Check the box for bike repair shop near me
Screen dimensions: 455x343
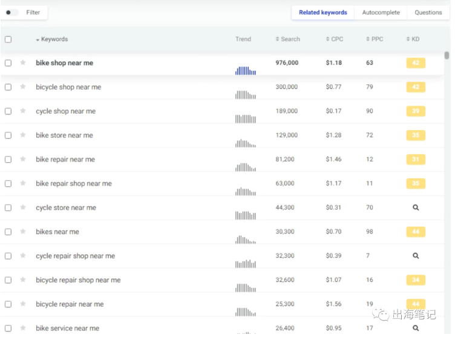8,183
